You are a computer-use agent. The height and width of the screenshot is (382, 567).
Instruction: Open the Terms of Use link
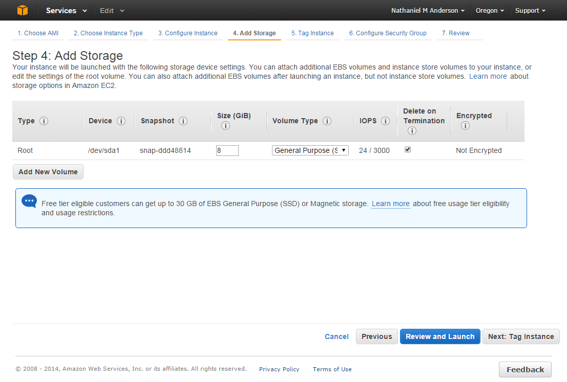332,369
